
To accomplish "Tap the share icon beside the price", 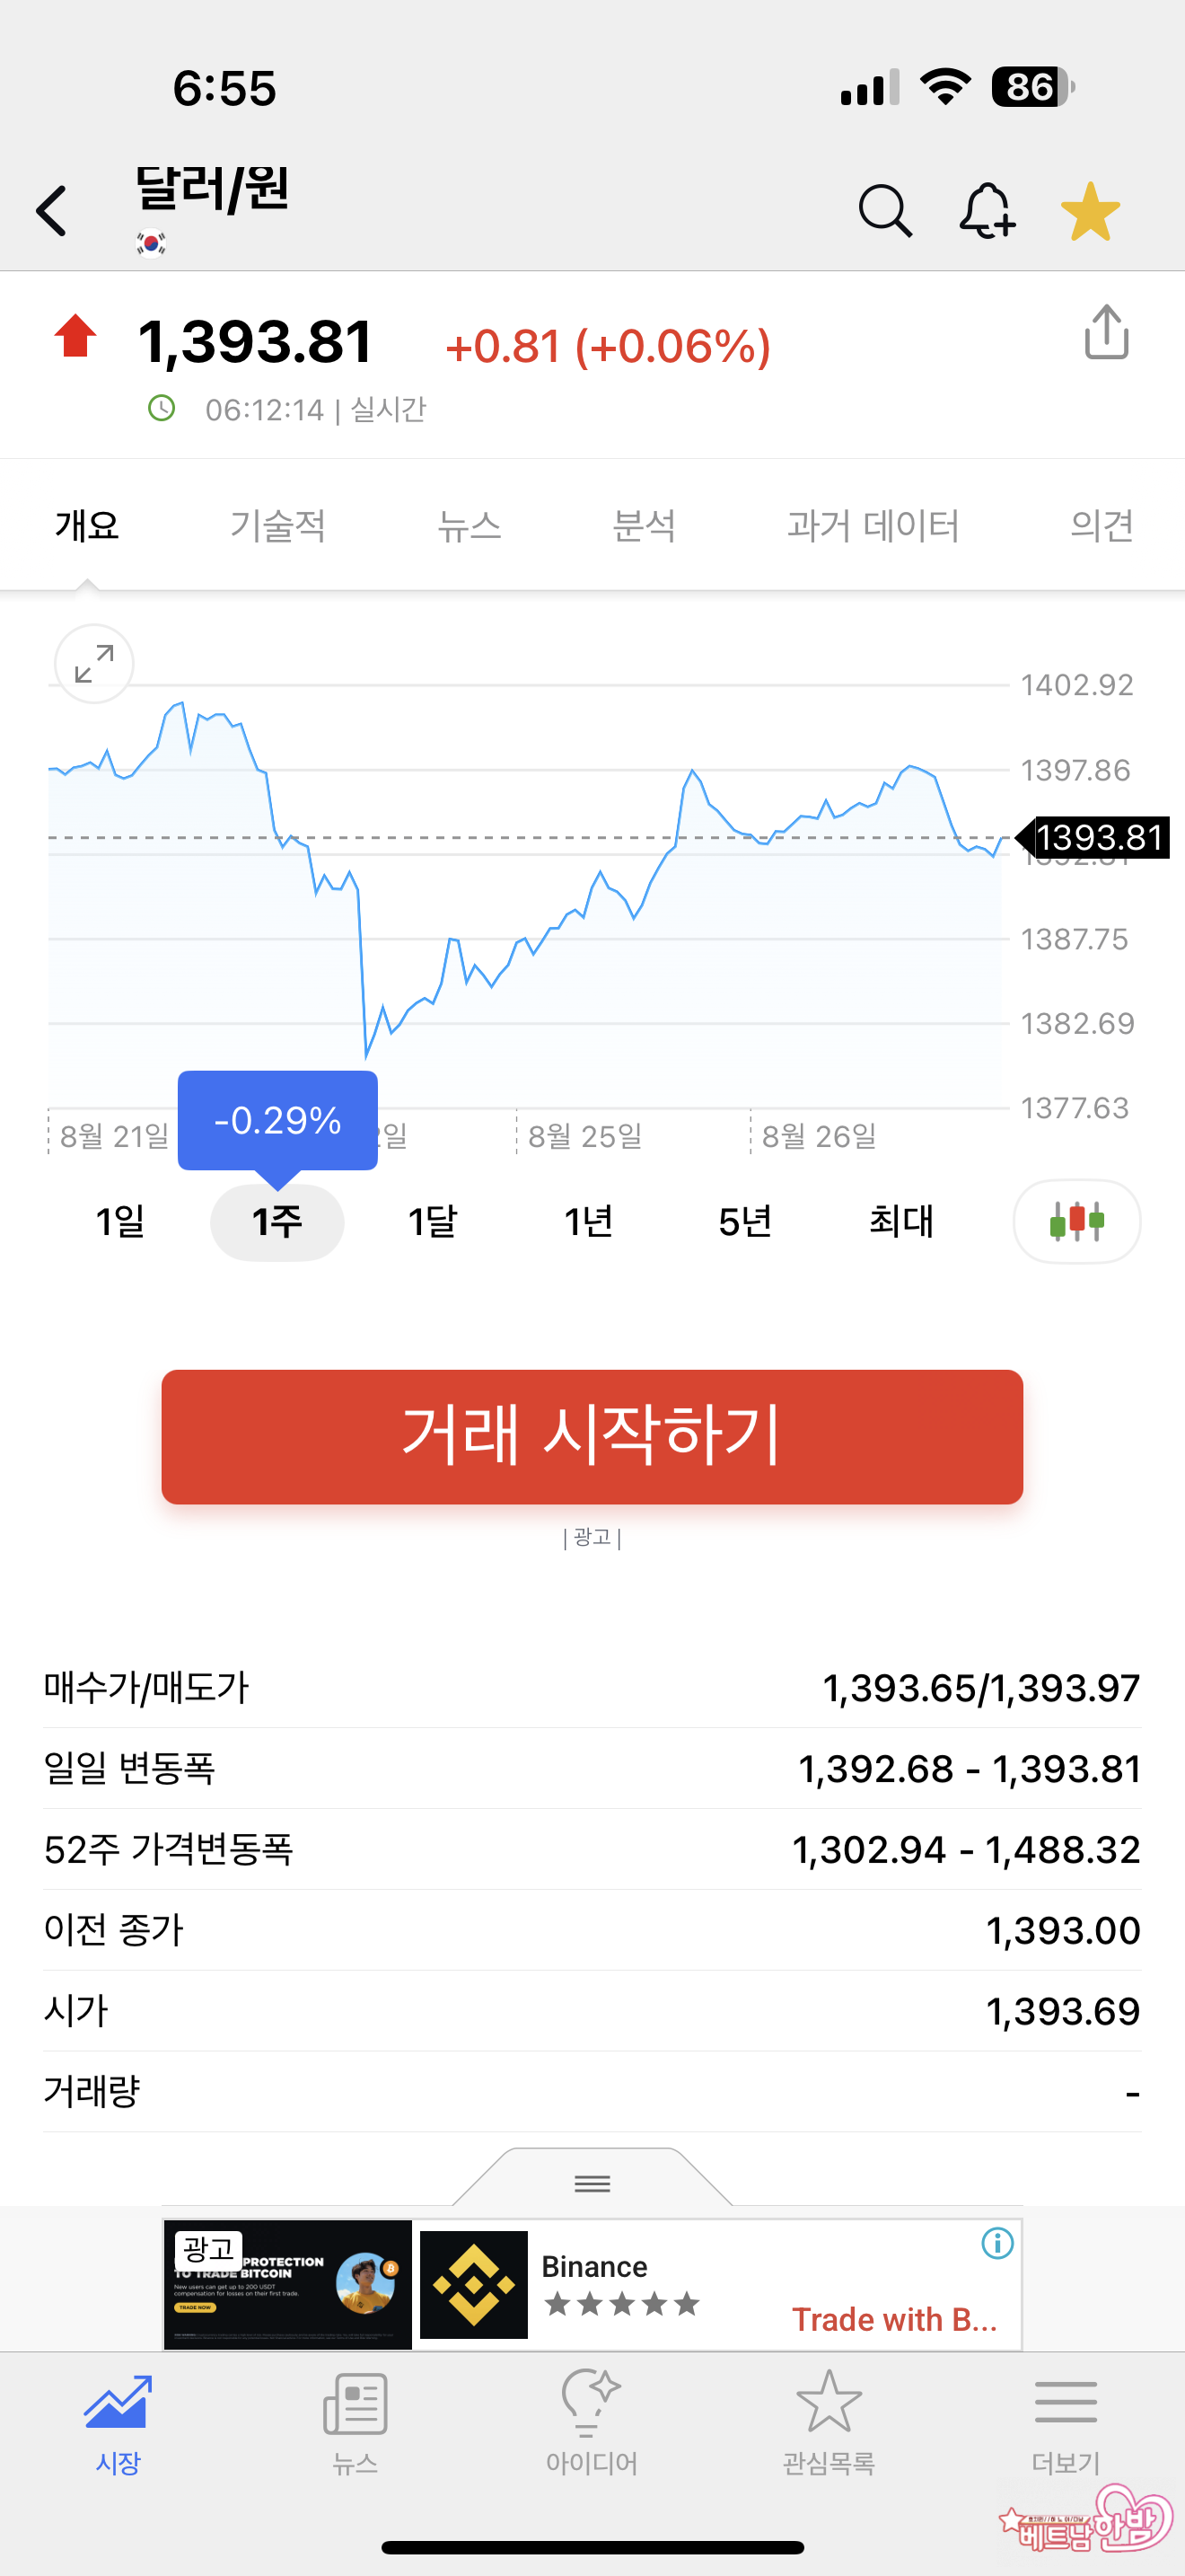I will (x=1106, y=332).
